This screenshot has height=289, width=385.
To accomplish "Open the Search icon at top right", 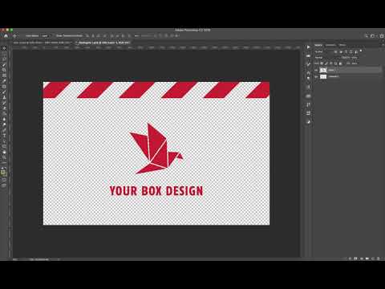I will (x=367, y=36).
